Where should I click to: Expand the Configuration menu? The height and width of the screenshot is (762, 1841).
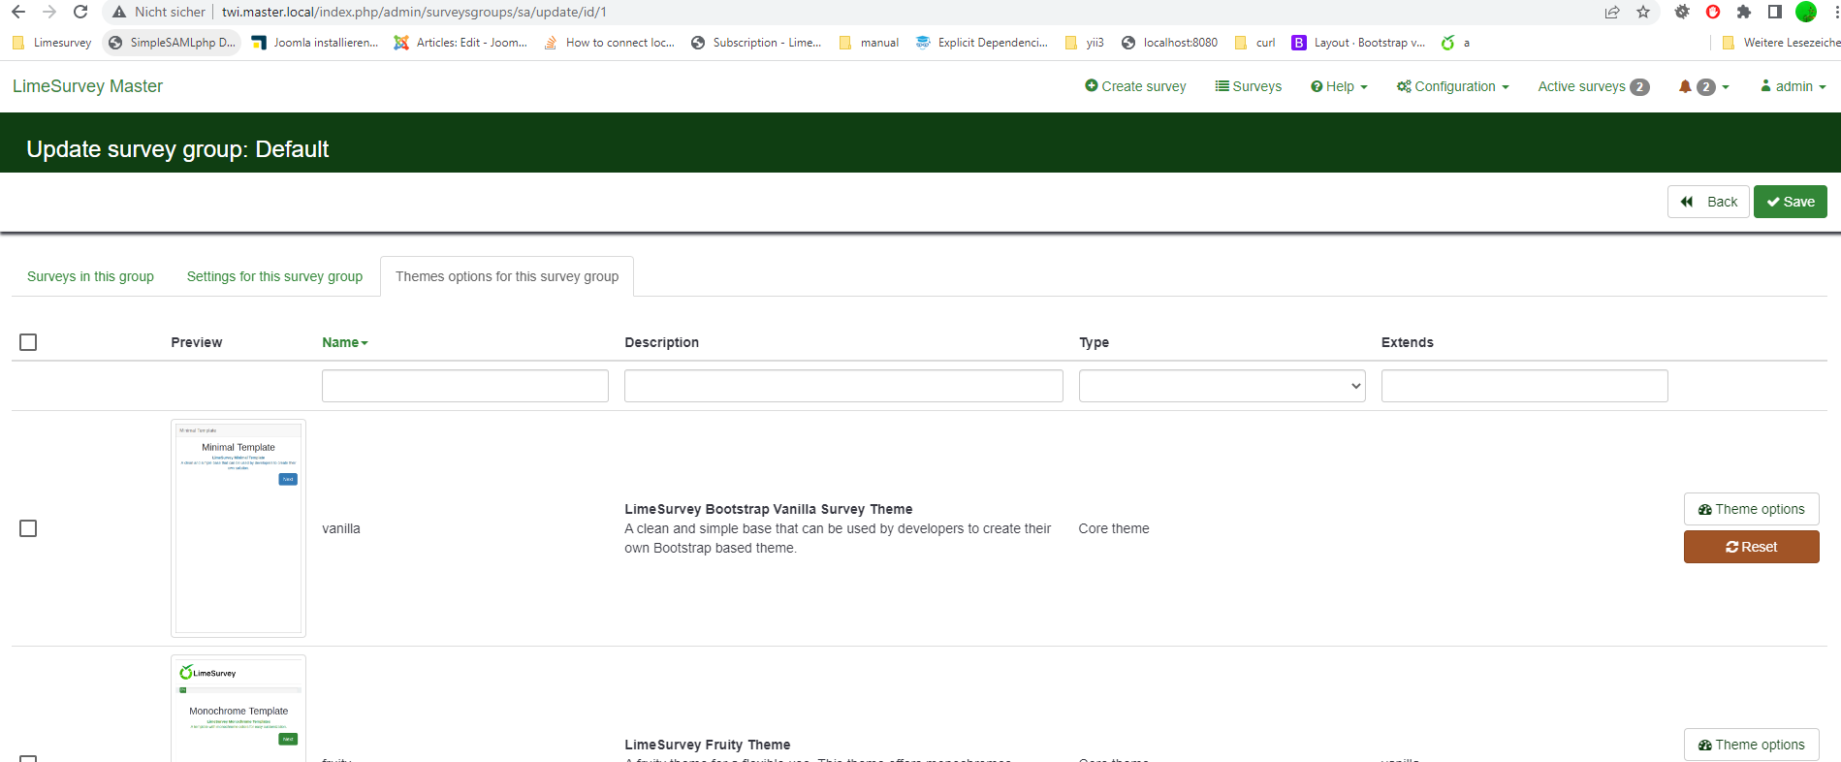1452,86
